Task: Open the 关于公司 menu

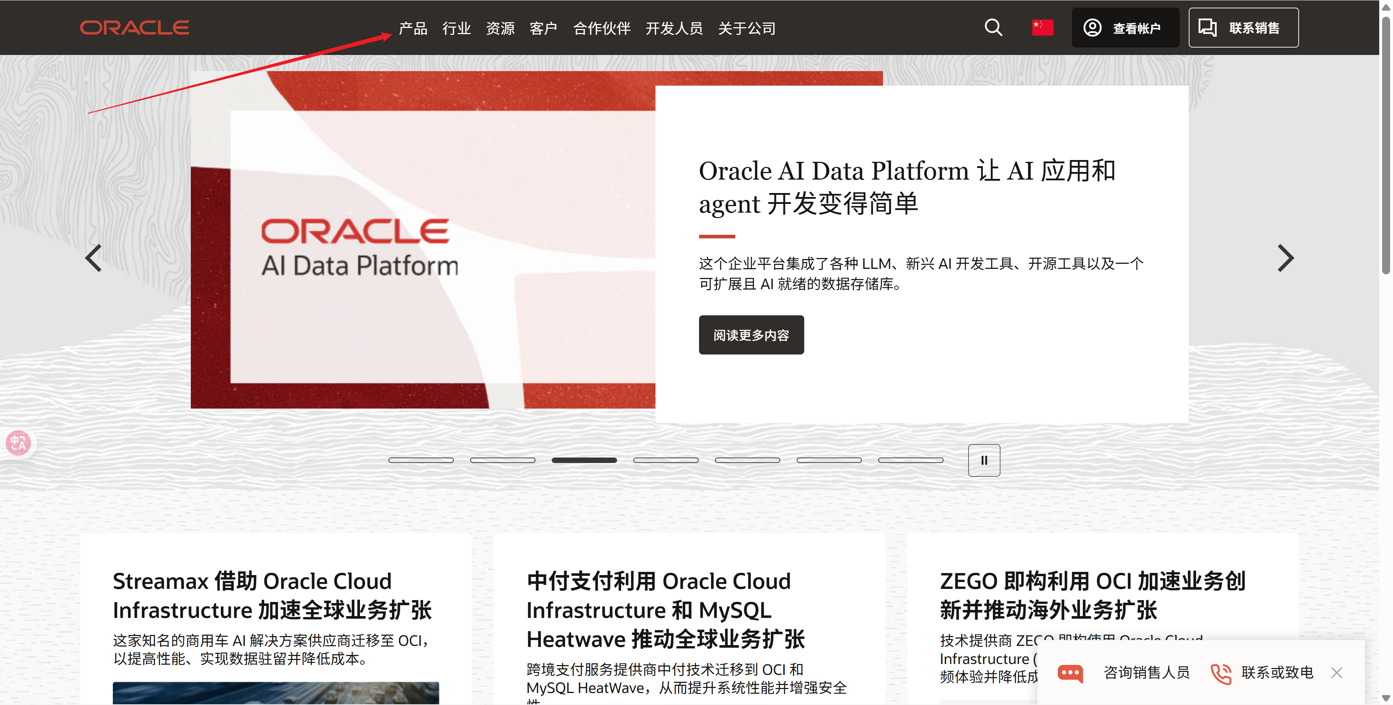Action: pos(747,28)
